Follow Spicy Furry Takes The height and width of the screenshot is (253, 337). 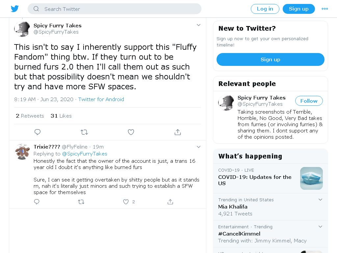pyautogui.click(x=309, y=101)
